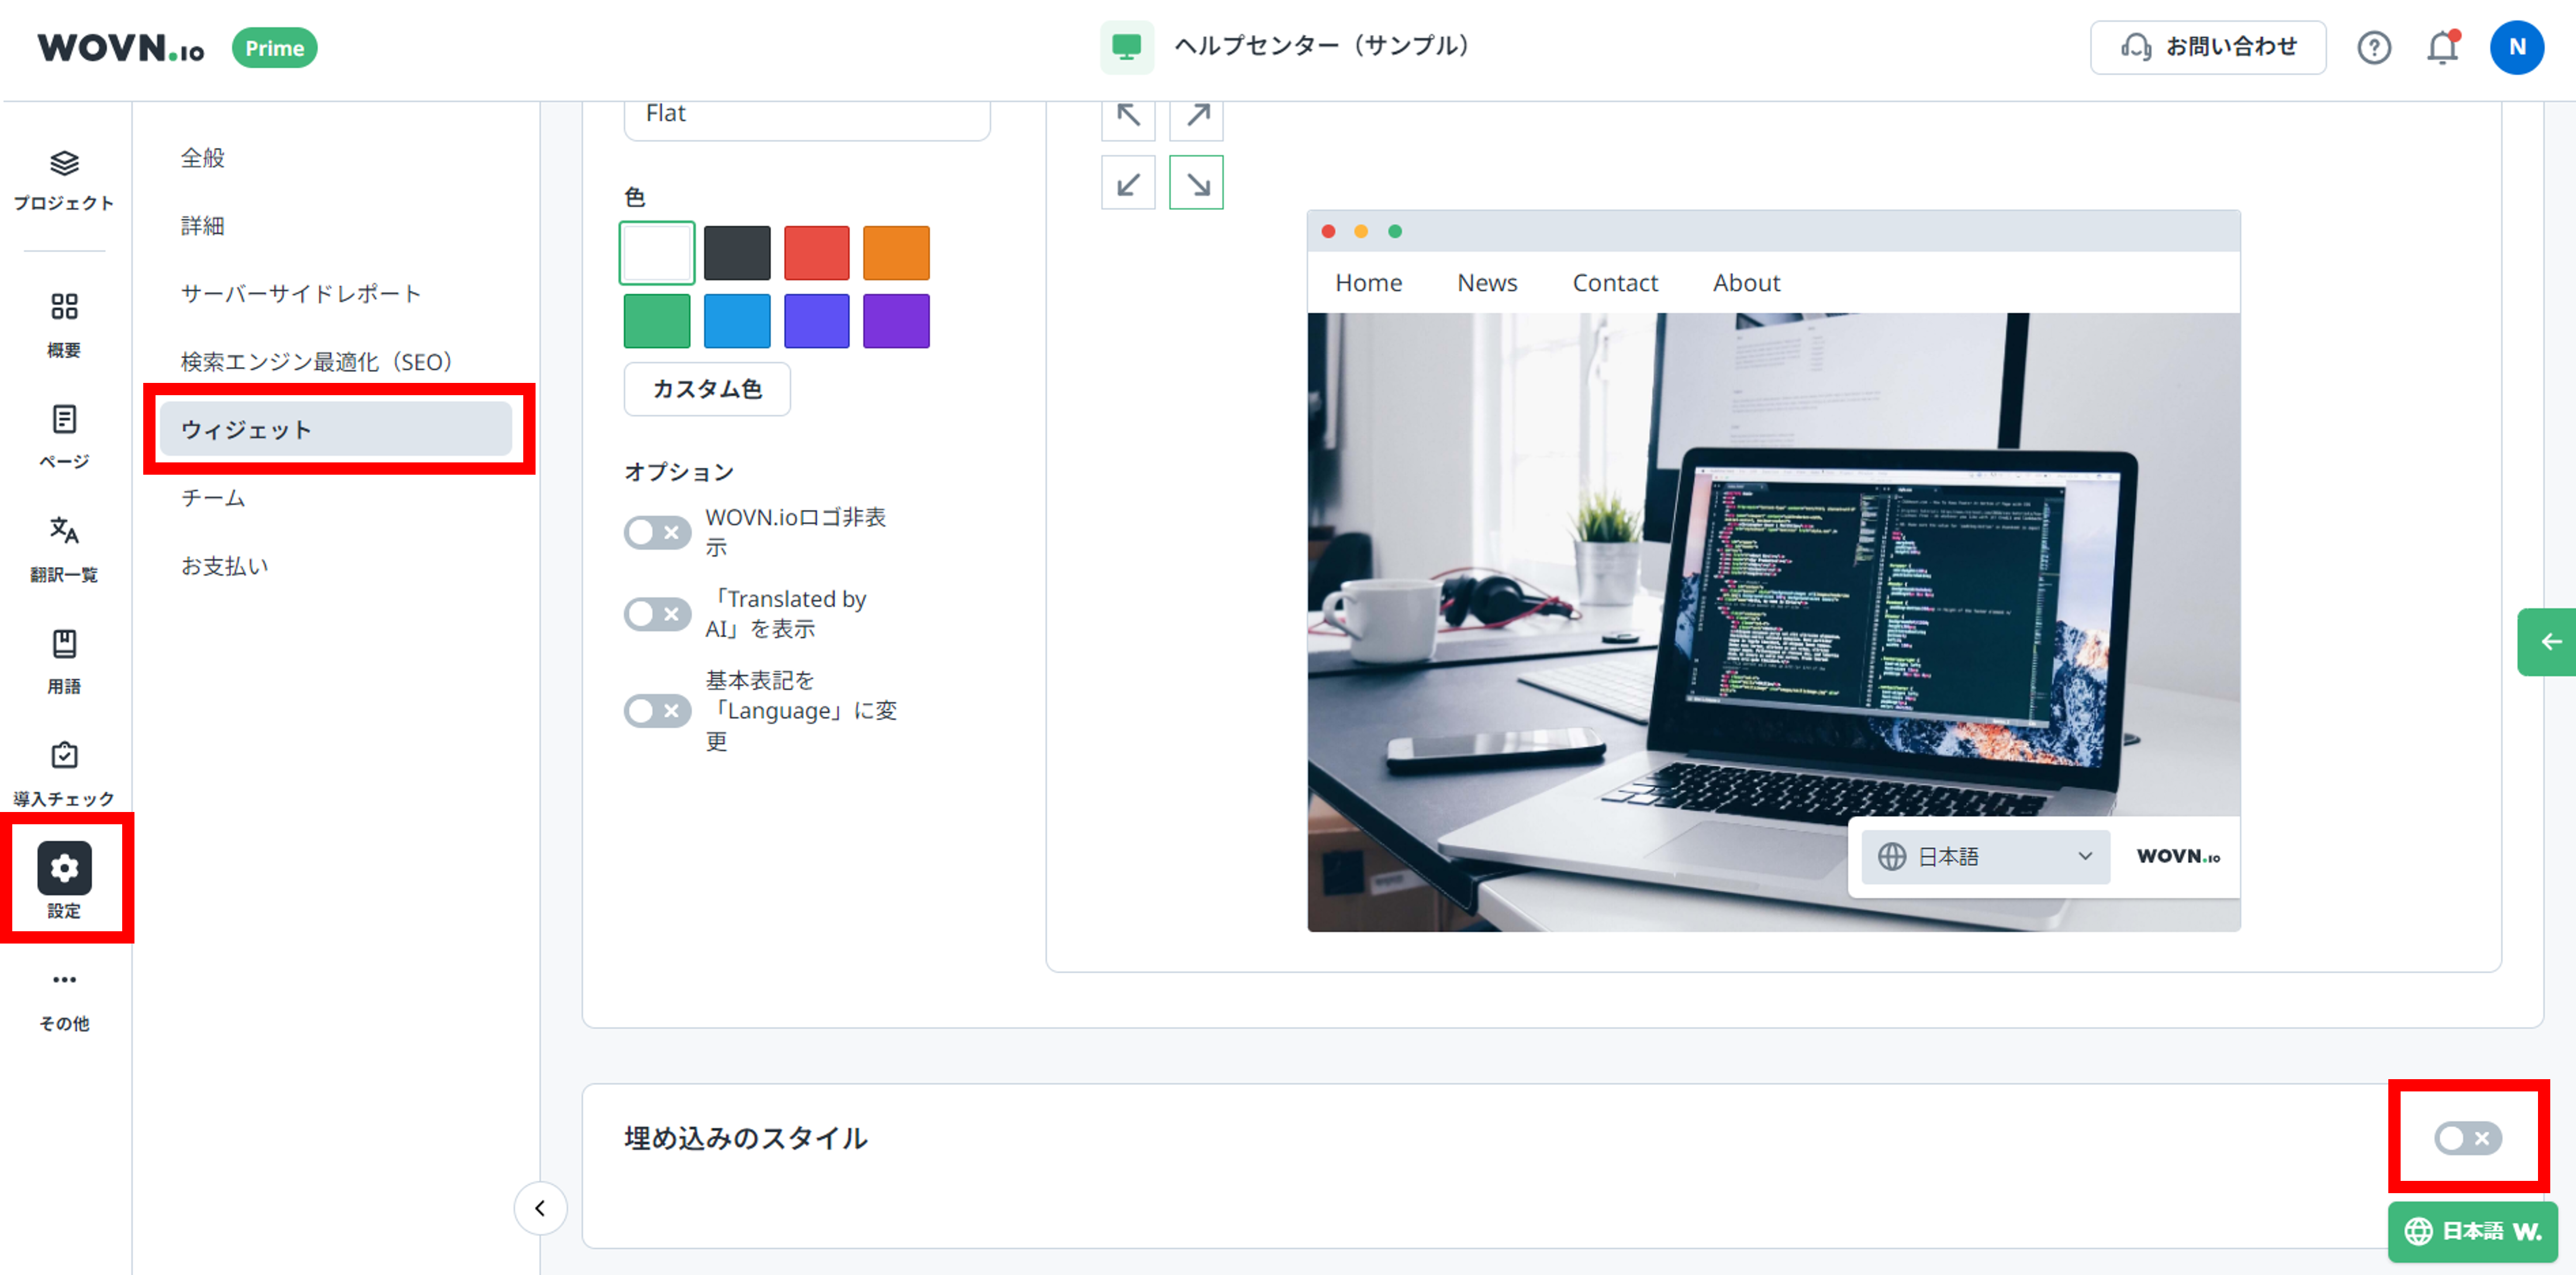Select チーム in settings menu
This screenshot has height=1275, width=2576.
point(213,498)
